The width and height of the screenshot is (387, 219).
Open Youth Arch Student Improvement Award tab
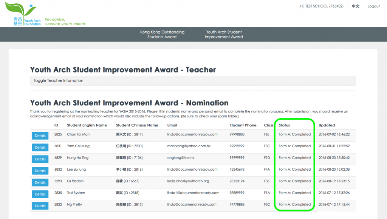click(224, 34)
